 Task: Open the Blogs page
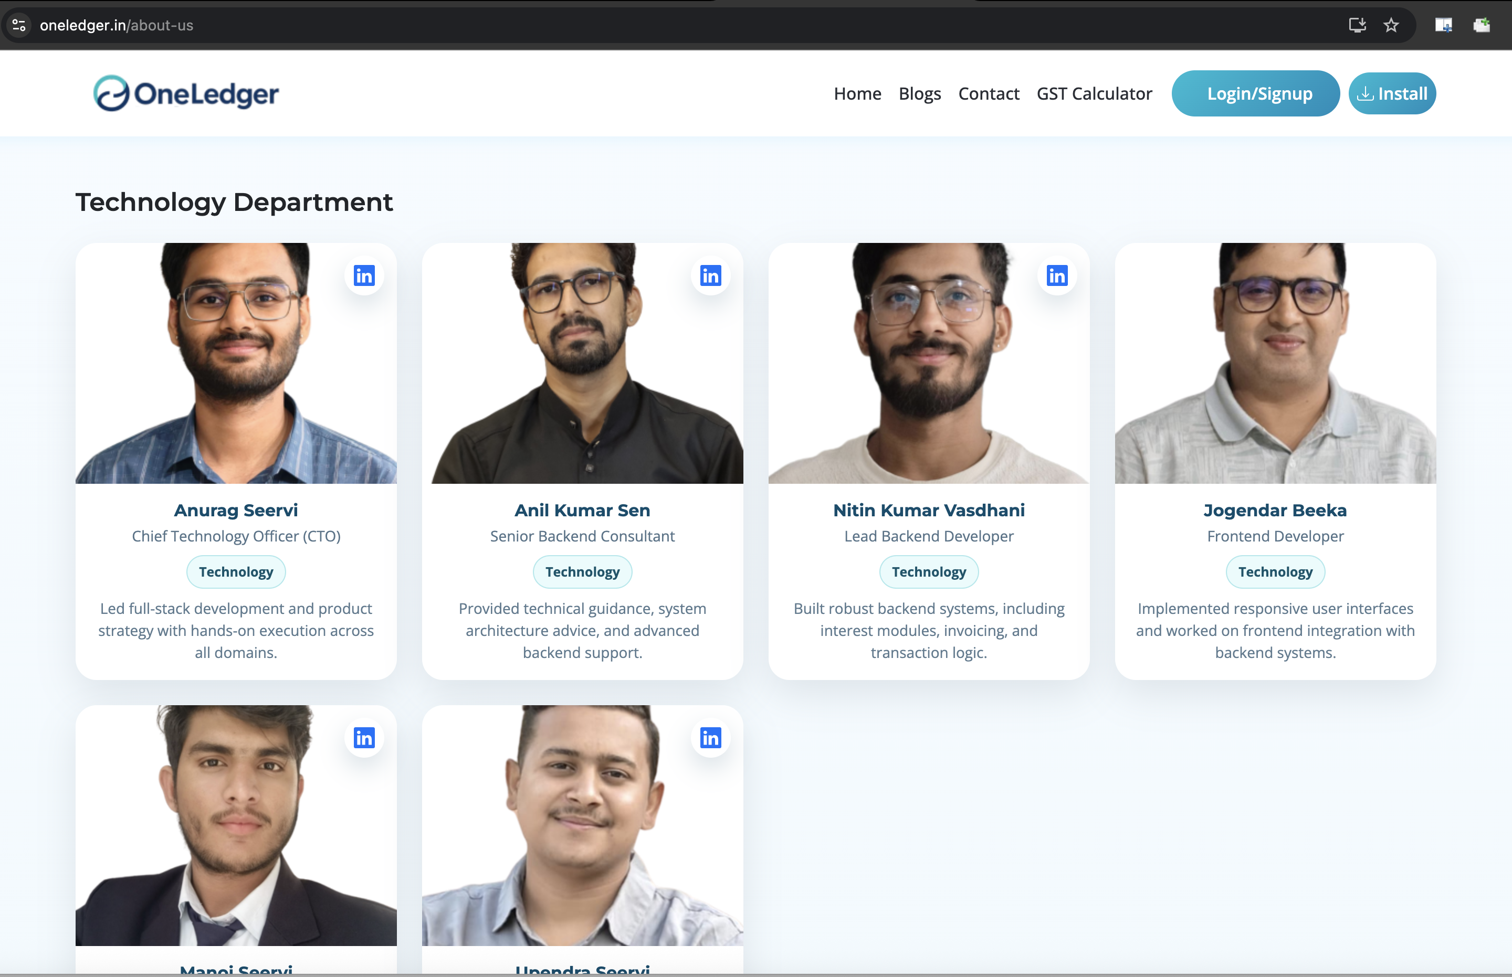(920, 93)
